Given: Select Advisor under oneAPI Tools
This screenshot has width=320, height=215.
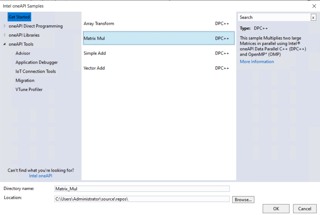Looking at the screenshot, I should 23,53.
